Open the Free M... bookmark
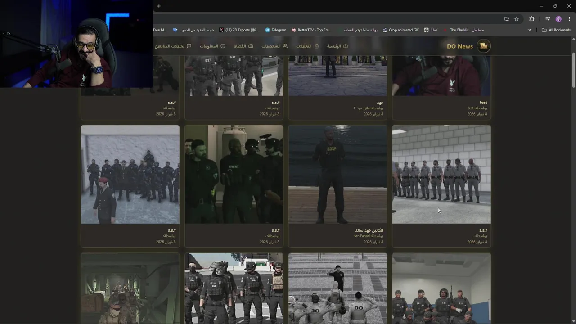The image size is (576, 324). click(x=160, y=30)
